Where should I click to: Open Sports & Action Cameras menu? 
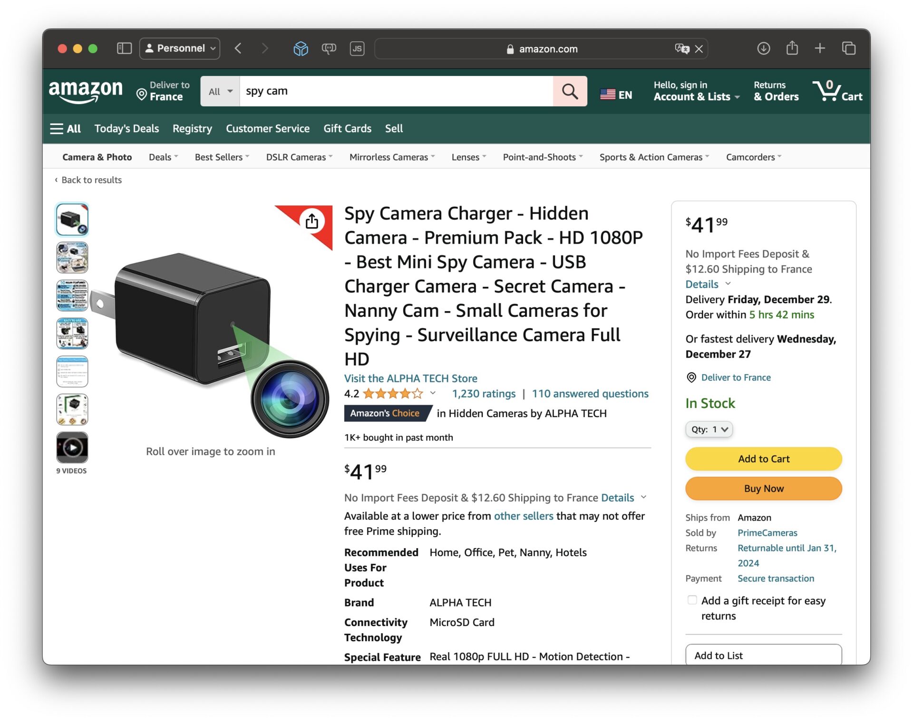[x=654, y=157]
